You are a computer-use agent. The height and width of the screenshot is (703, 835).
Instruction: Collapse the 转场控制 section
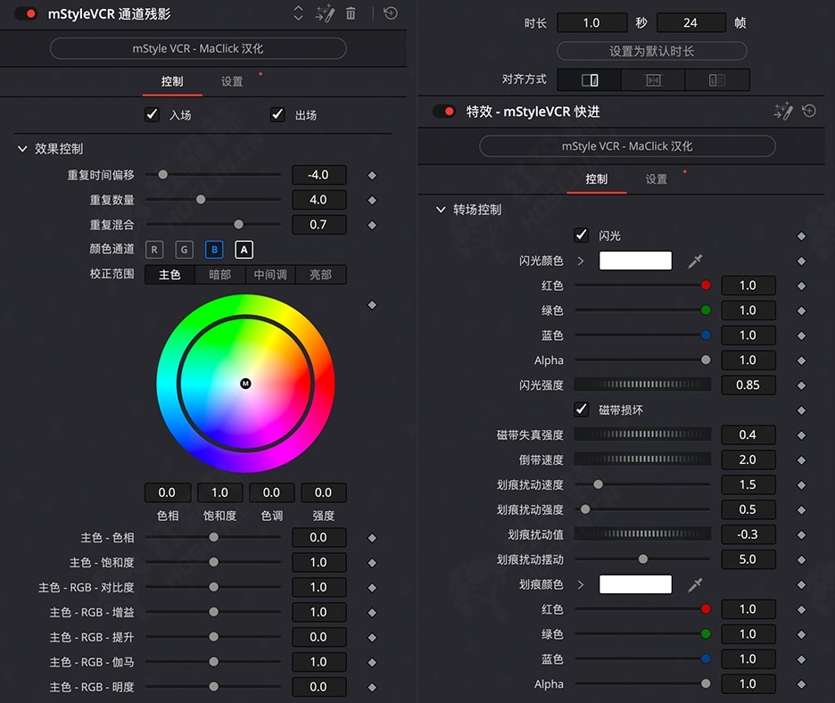coord(440,210)
